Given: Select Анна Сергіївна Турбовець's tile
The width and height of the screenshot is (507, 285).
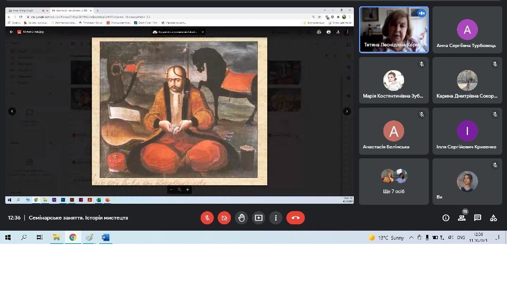Looking at the screenshot, I should tap(467, 30).
